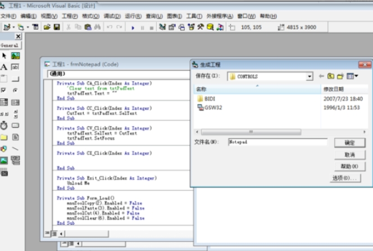Click the Toolbox hammer-and-wrench toolbar icon
Viewport: 373px width, 251px height.
(x=201, y=27)
